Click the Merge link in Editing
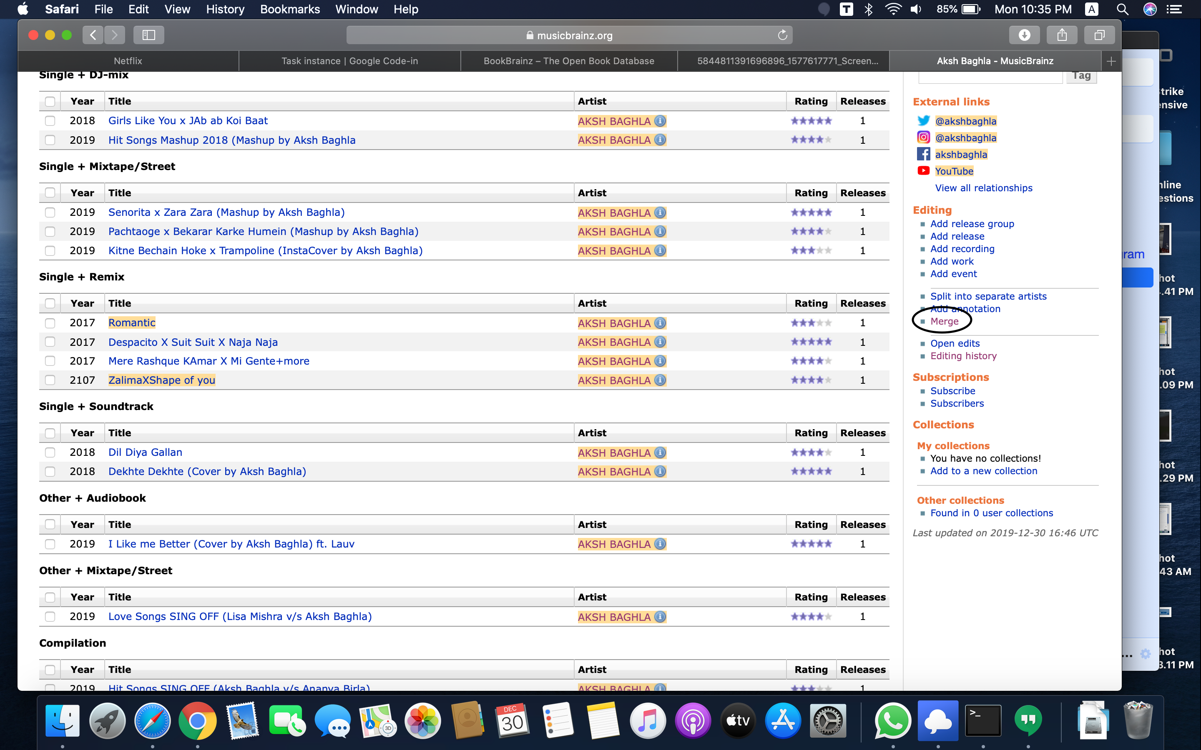 [x=944, y=321]
